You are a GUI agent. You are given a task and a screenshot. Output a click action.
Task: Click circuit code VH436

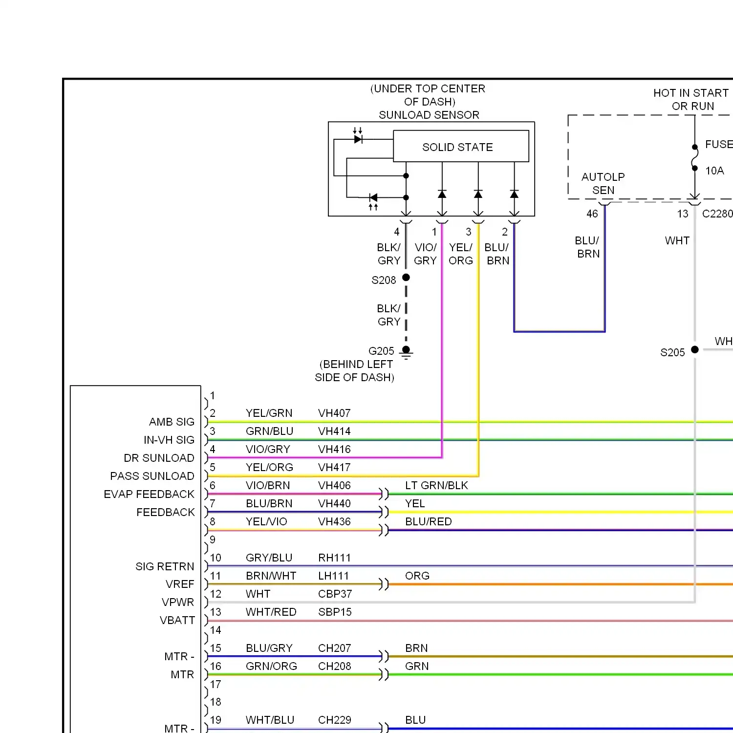[x=334, y=521]
